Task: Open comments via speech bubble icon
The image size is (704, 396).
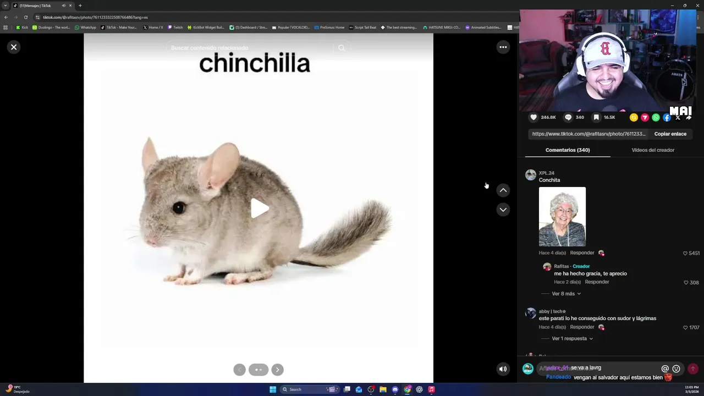Action: click(x=568, y=117)
